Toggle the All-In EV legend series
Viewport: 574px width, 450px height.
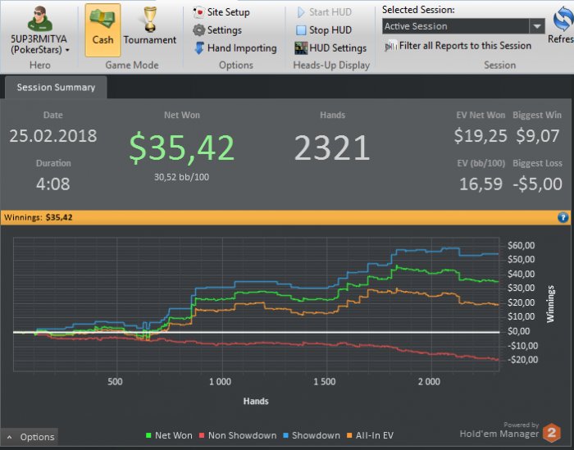pyautogui.click(x=370, y=435)
